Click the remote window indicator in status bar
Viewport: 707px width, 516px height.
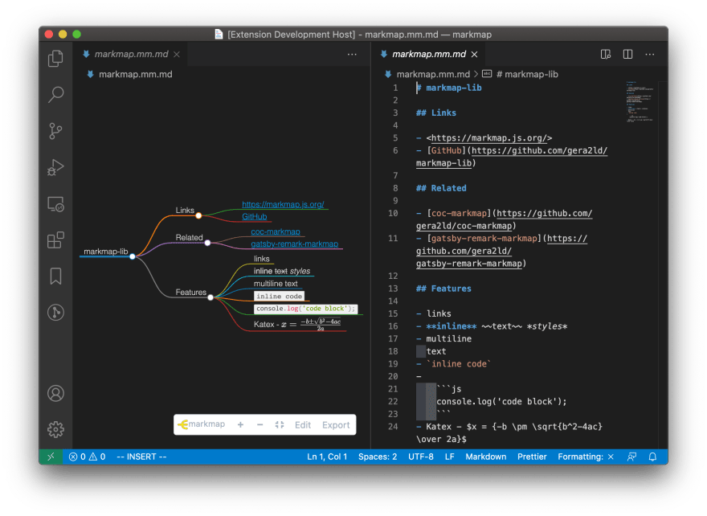tap(51, 457)
